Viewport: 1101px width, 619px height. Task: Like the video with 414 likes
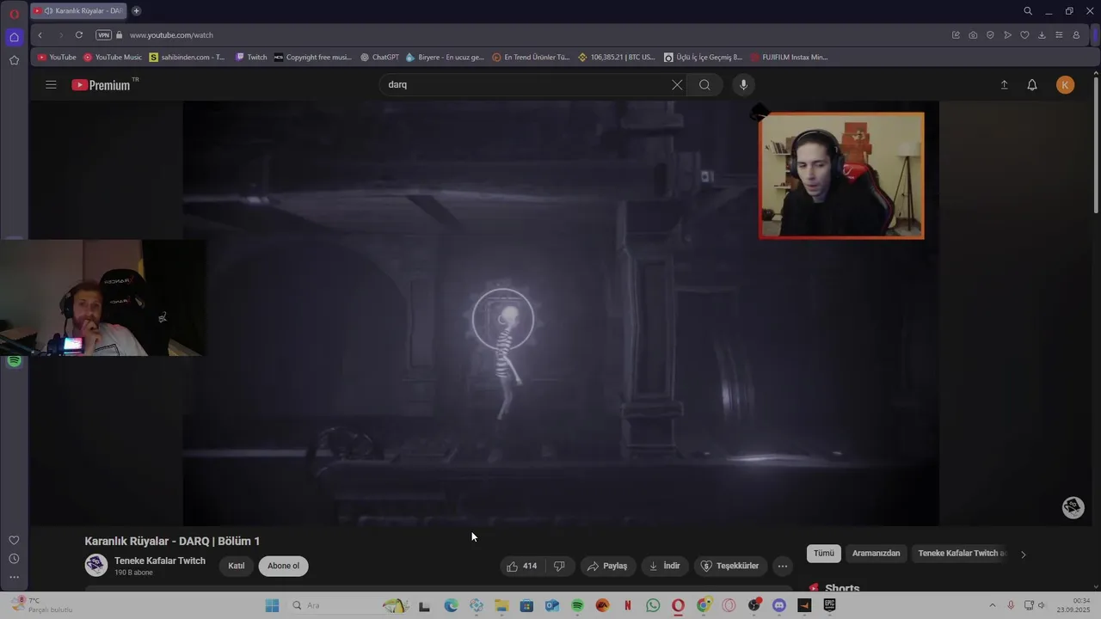tap(521, 566)
